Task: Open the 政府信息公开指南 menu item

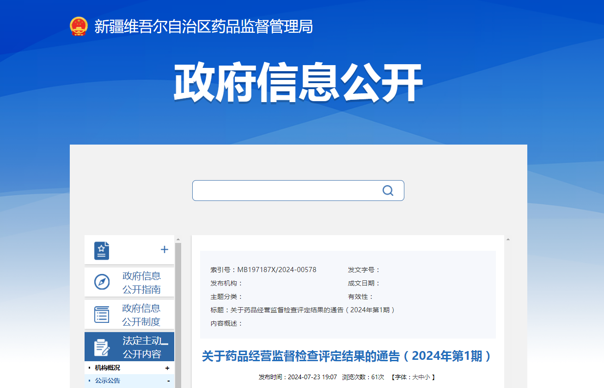Action: point(141,282)
